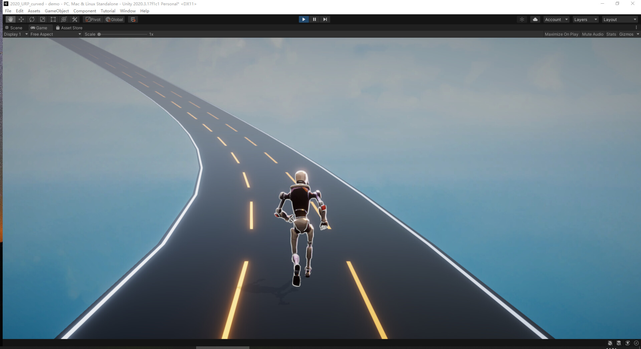Select the Rotate tool
The height and width of the screenshot is (349, 641).
pyautogui.click(x=32, y=19)
